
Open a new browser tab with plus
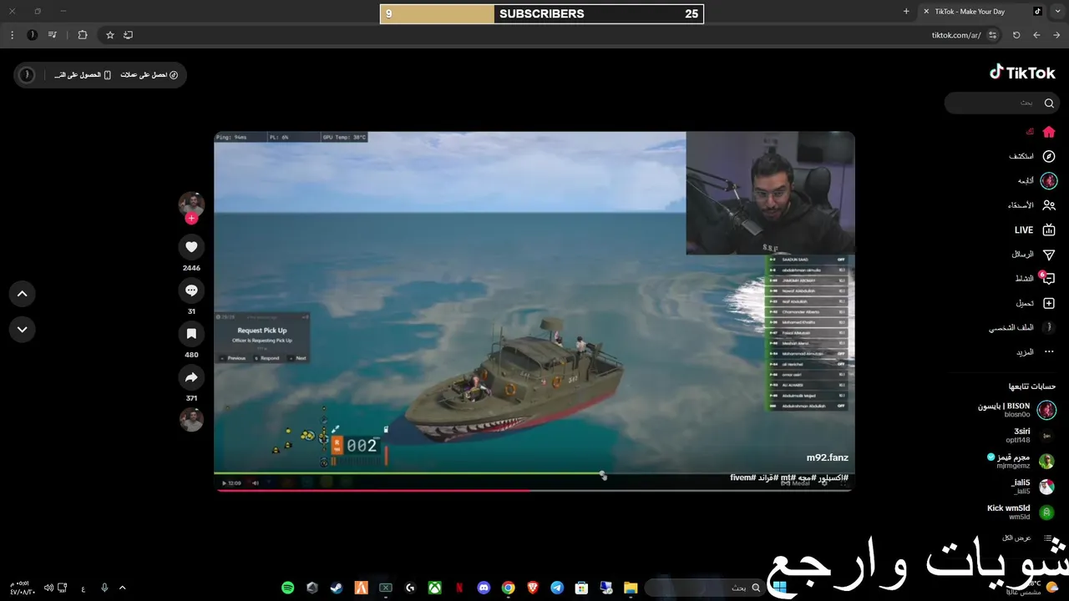click(x=906, y=12)
